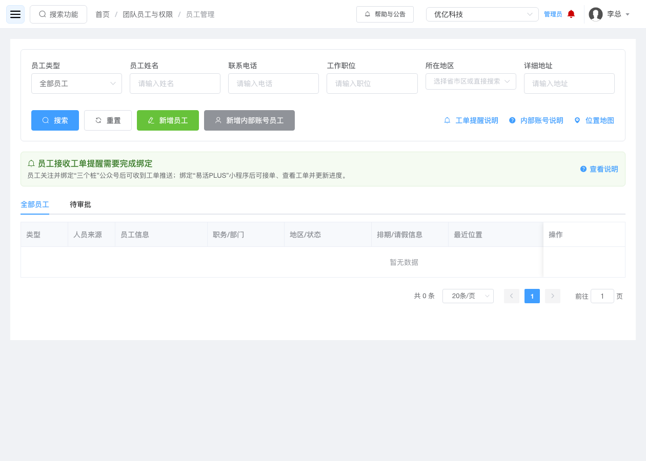Screen dimensions: 646x461
Task: Click the green 新增员工 button
Action: (168, 120)
